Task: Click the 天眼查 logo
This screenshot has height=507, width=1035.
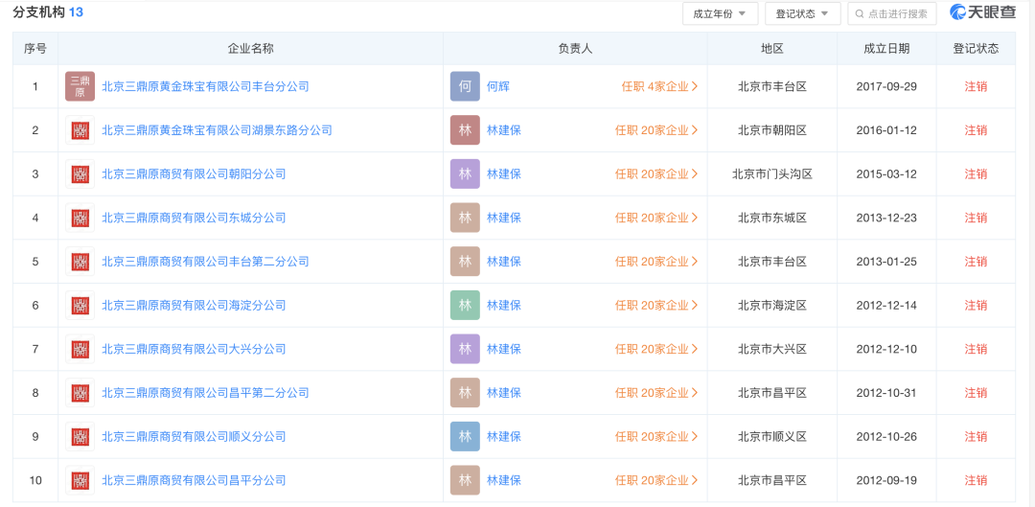Action: pos(982,12)
